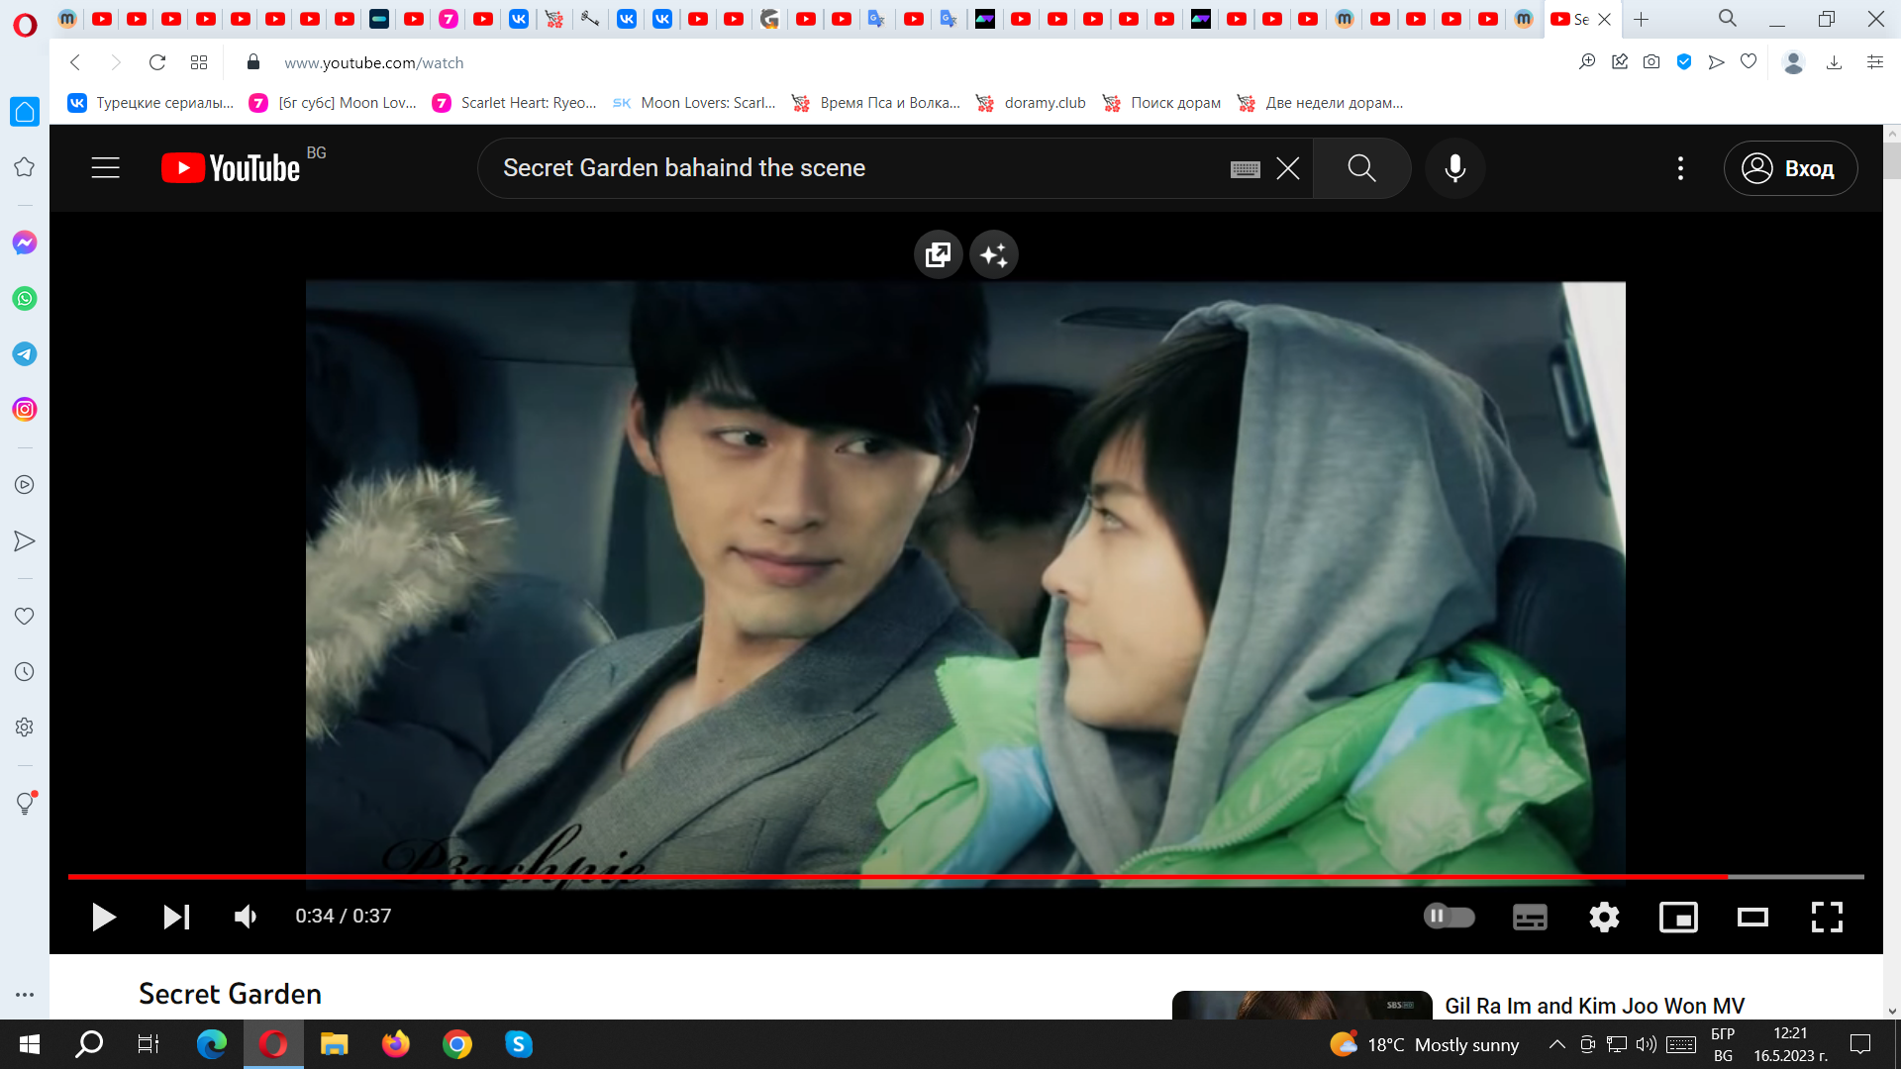Click the YouTube search magnifier button
The height and width of the screenshot is (1069, 1901).
coord(1361,168)
